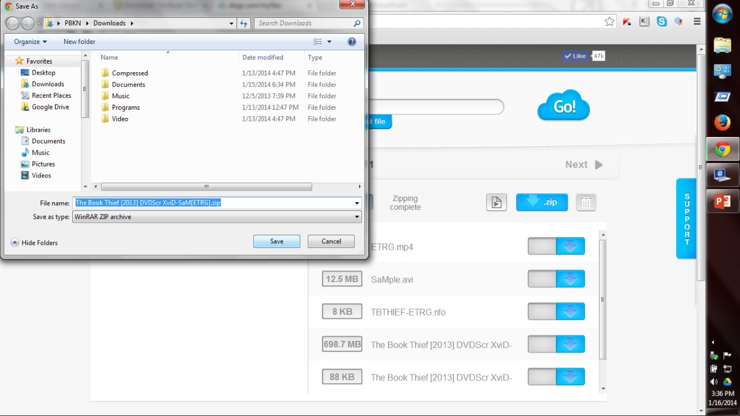
Task: Toggle the ETRG.mp4 download switch
Action: click(x=556, y=246)
